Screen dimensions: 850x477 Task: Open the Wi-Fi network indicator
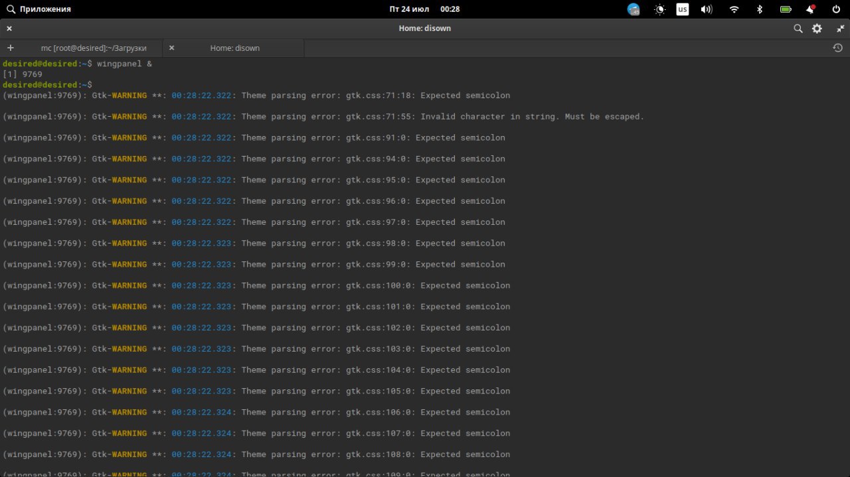[734, 9]
